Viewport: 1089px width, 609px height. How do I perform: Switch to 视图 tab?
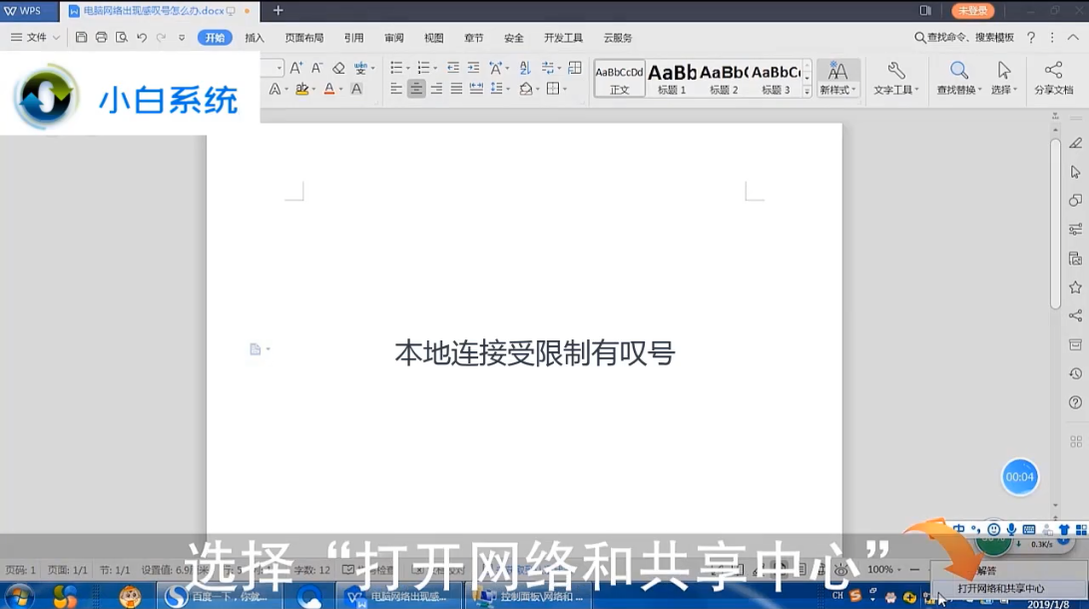click(434, 38)
